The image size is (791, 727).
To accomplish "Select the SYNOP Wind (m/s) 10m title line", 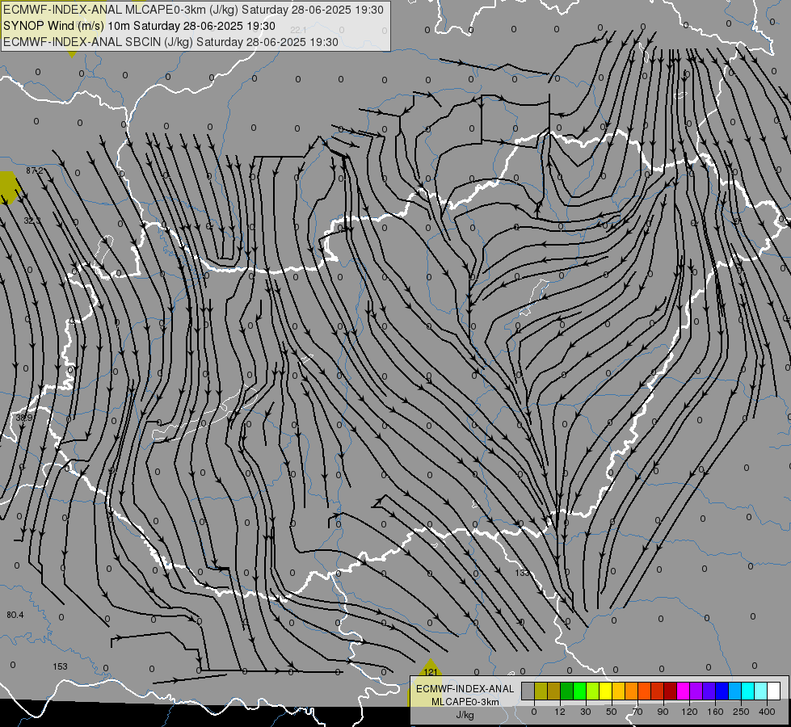I will 139,26.
